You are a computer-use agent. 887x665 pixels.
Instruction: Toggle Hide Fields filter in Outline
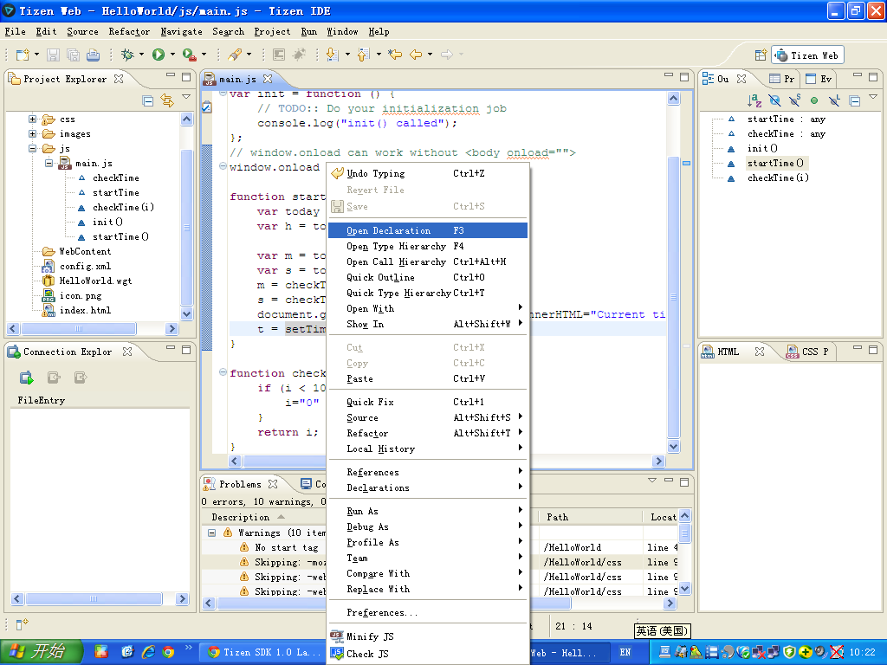click(x=775, y=100)
